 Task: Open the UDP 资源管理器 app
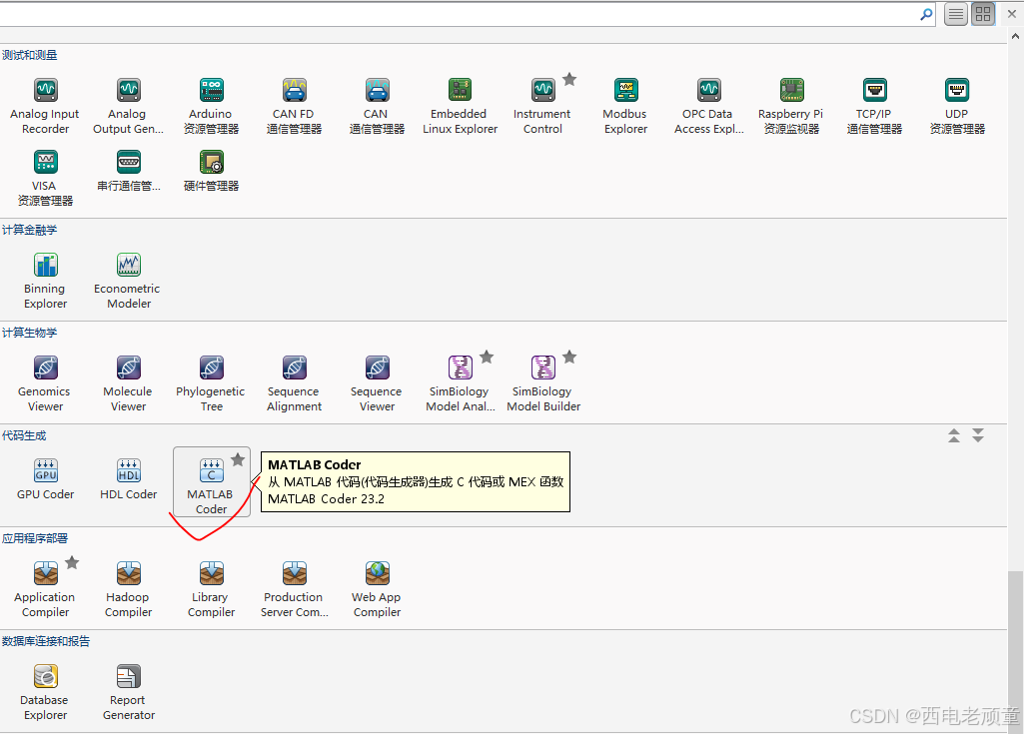(x=957, y=106)
